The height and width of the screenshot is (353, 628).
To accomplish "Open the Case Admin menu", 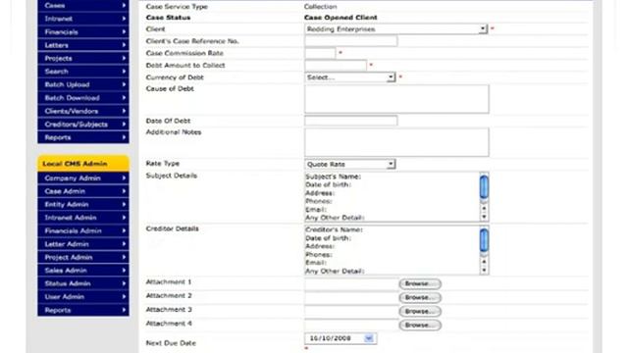I will [x=83, y=191].
